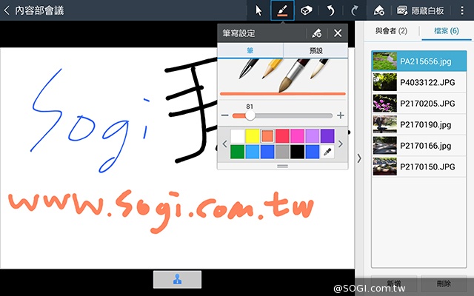Pick a color with the eyedropper
The width and height of the screenshot is (474, 296).
point(327,152)
